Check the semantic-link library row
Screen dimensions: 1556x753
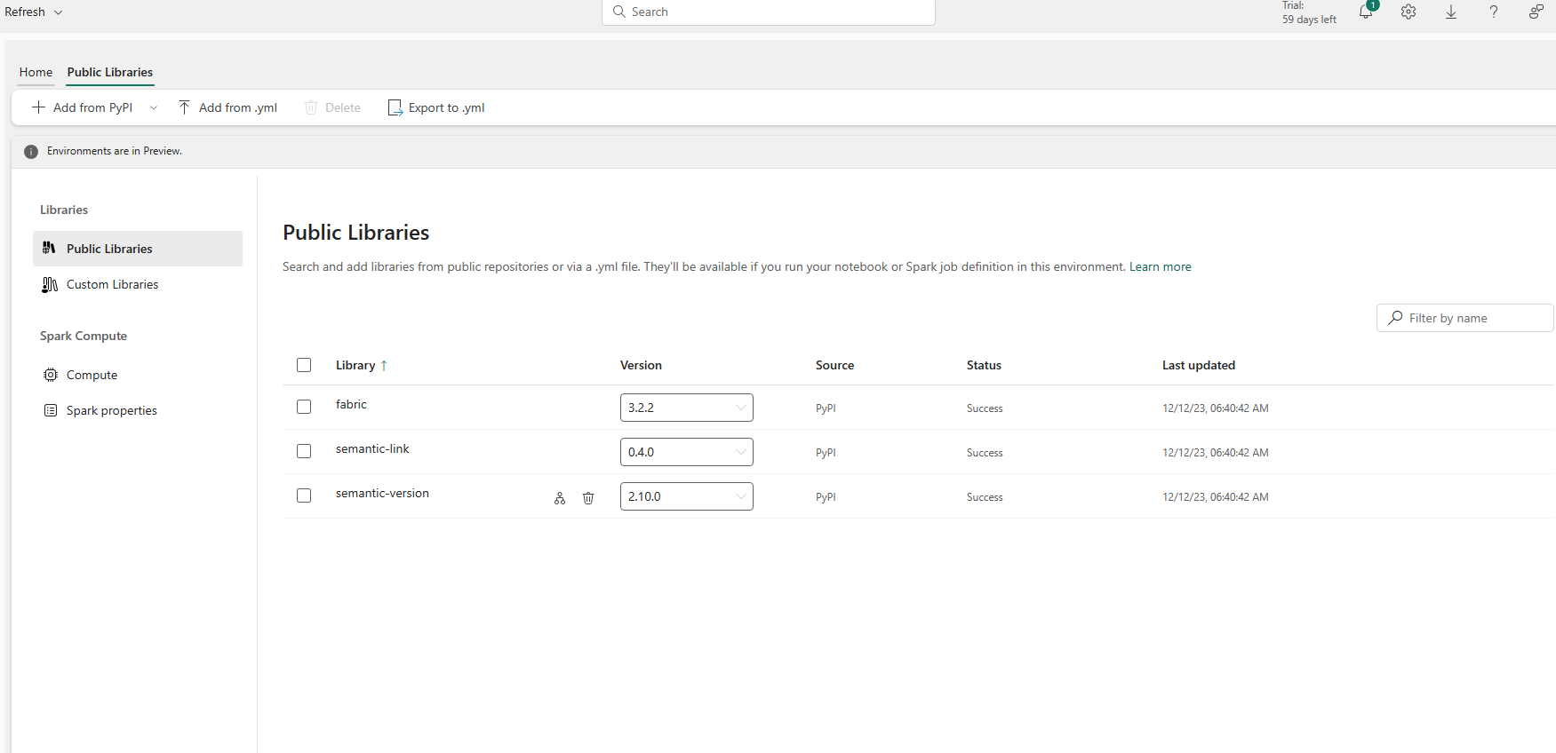(x=304, y=451)
